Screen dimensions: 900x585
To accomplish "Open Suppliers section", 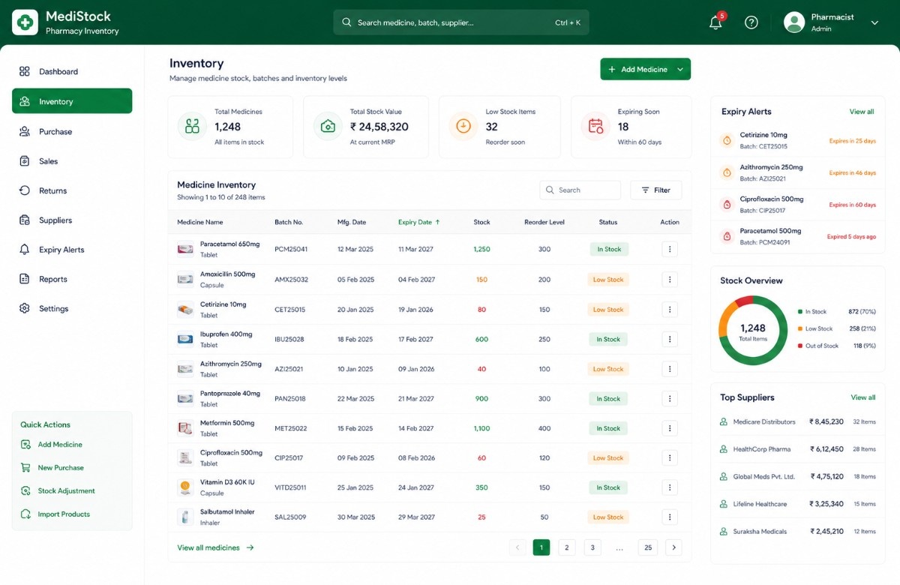I will (x=72, y=220).
